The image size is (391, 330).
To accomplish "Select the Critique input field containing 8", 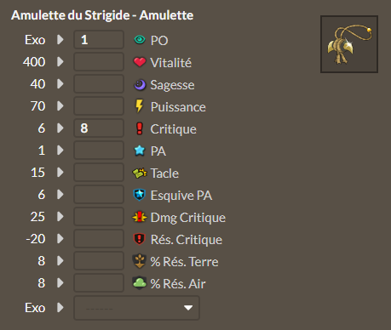I will click(99, 128).
